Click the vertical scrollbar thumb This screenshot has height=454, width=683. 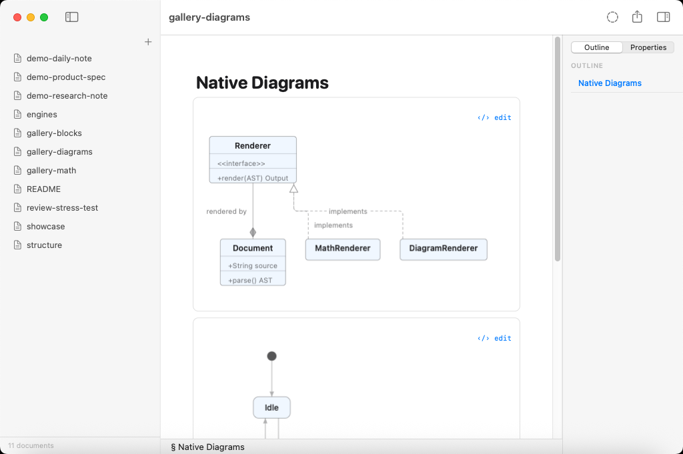[x=558, y=149]
